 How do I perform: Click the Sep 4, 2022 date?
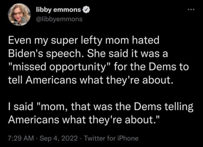(59, 138)
